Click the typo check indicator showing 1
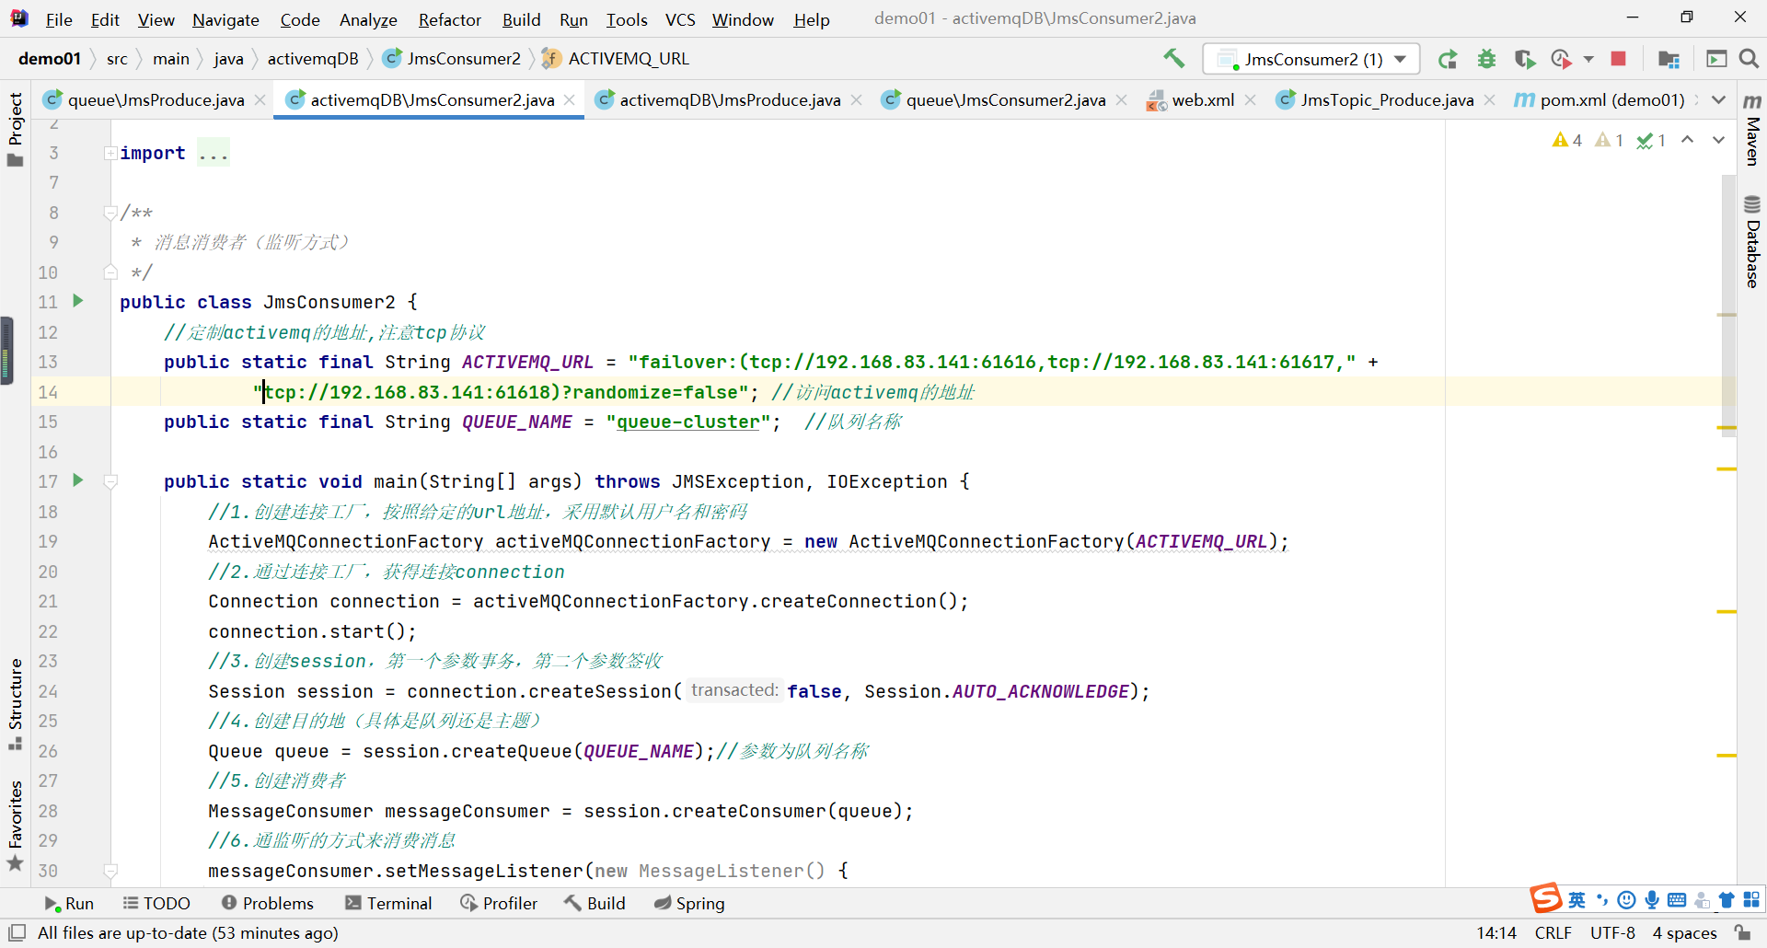Image resolution: width=1767 pixels, height=948 pixels. point(1651,140)
